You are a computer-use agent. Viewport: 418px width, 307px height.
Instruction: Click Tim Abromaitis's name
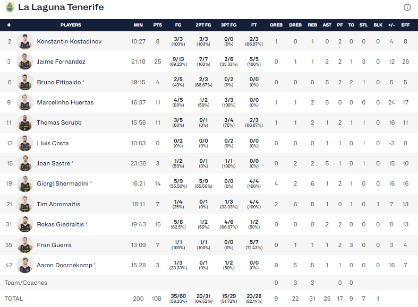[x=57, y=204]
